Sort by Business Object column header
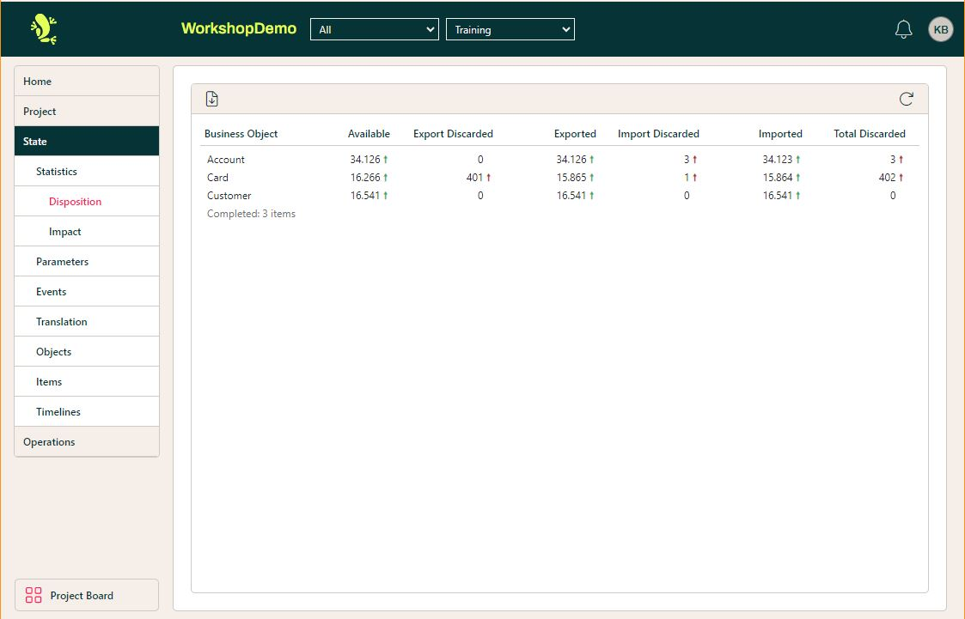 (x=241, y=134)
